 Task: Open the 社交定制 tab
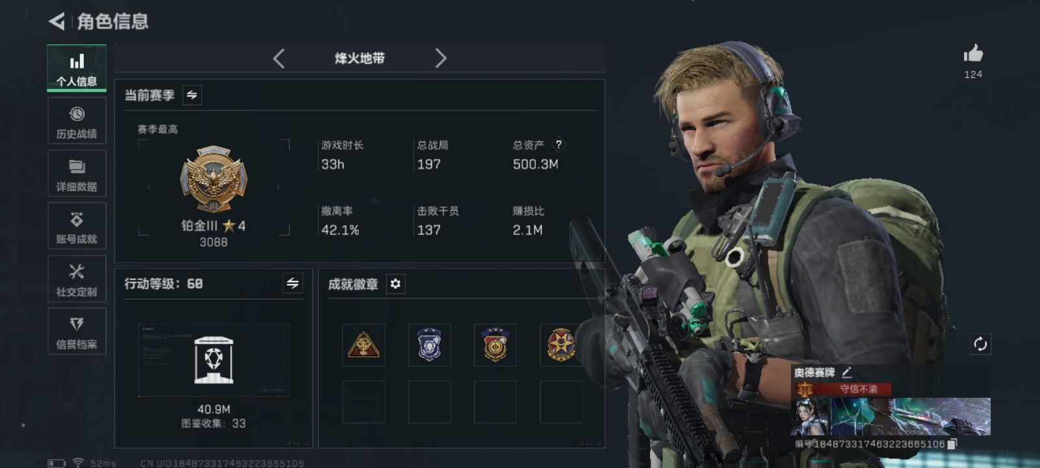(x=77, y=279)
